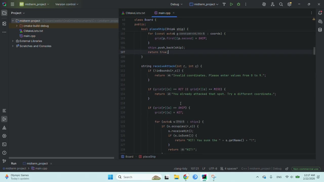Open the Notifications bell icon
The image size is (324, 182).
(320, 13)
